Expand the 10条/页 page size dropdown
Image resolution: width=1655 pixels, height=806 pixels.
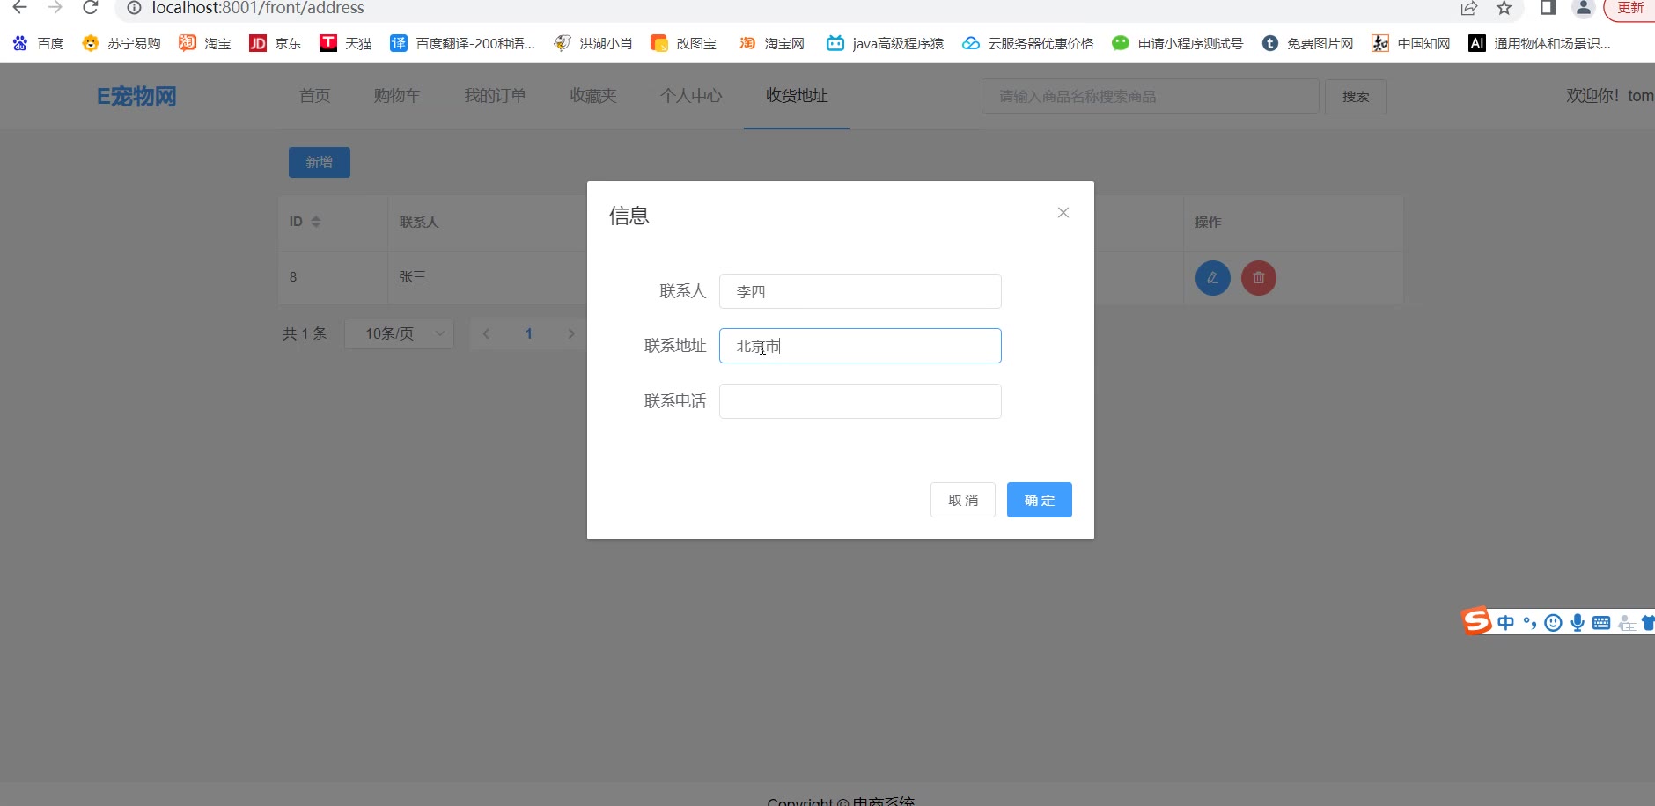[400, 333]
